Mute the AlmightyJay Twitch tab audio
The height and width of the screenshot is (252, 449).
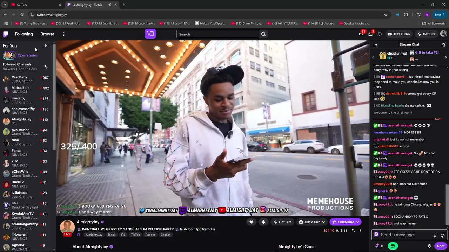coord(110,5)
